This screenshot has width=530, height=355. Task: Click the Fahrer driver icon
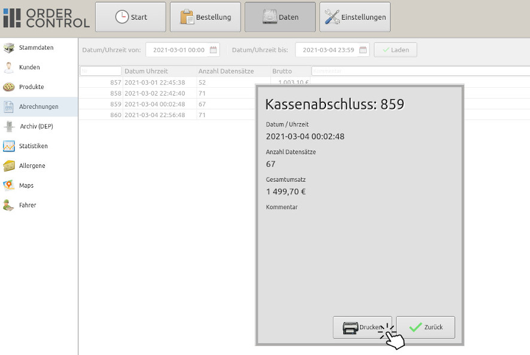coord(8,205)
